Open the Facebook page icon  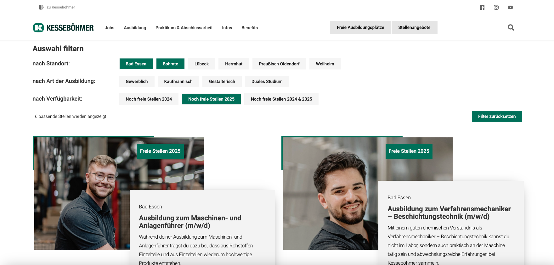coord(482,7)
